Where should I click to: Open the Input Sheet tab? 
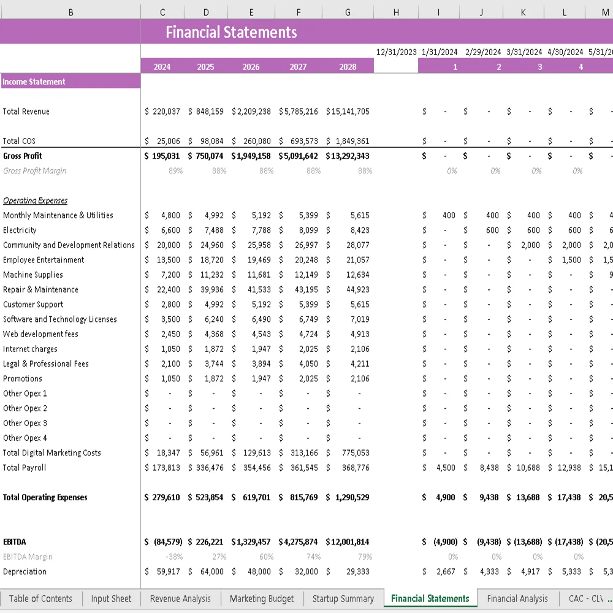pyautogui.click(x=111, y=598)
